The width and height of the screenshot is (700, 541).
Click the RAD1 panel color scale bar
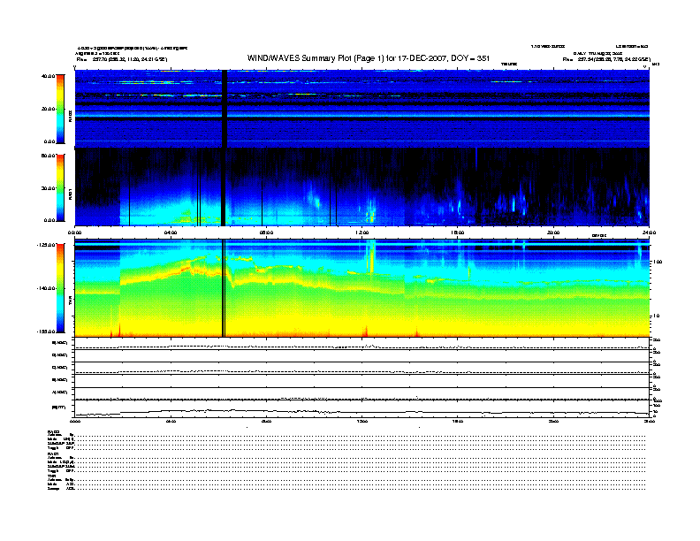60,187
